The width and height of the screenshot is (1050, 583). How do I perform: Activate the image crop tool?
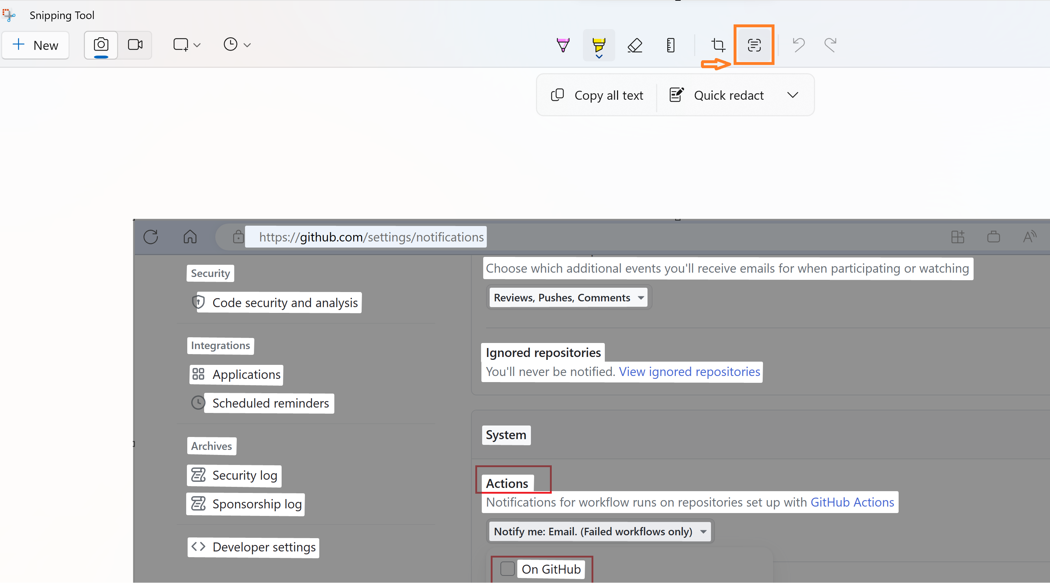(x=718, y=45)
